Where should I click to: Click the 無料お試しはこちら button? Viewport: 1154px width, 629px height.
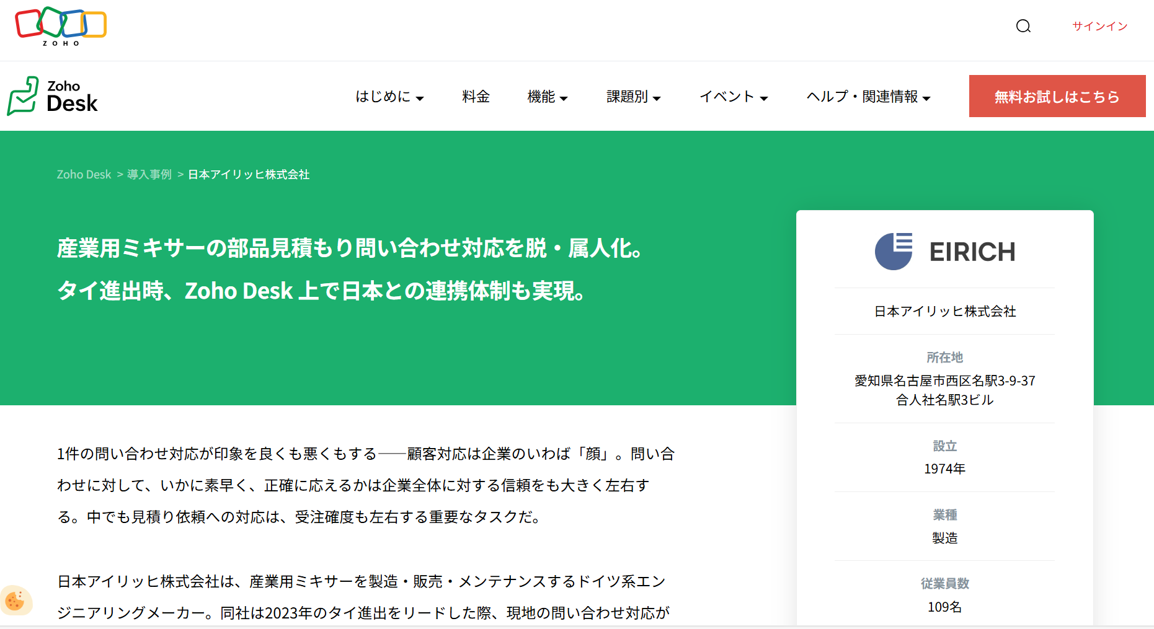pos(1057,97)
